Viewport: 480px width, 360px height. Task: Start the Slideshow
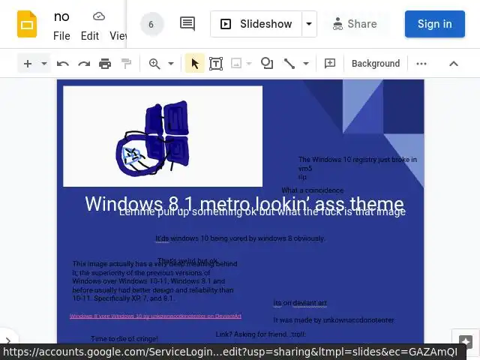[256, 24]
